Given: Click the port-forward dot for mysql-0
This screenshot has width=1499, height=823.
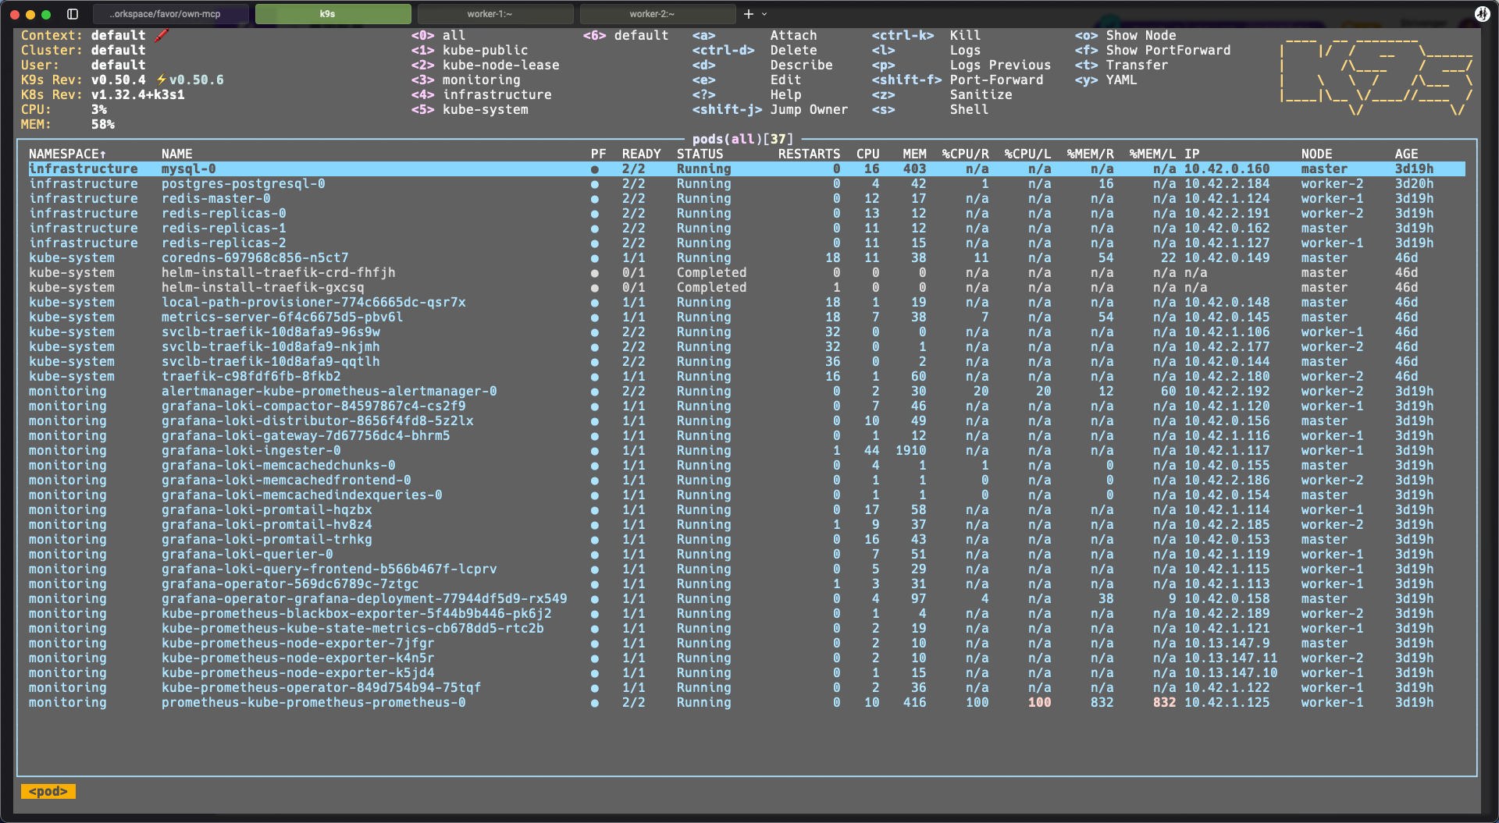Looking at the screenshot, I should click(595, 169).
